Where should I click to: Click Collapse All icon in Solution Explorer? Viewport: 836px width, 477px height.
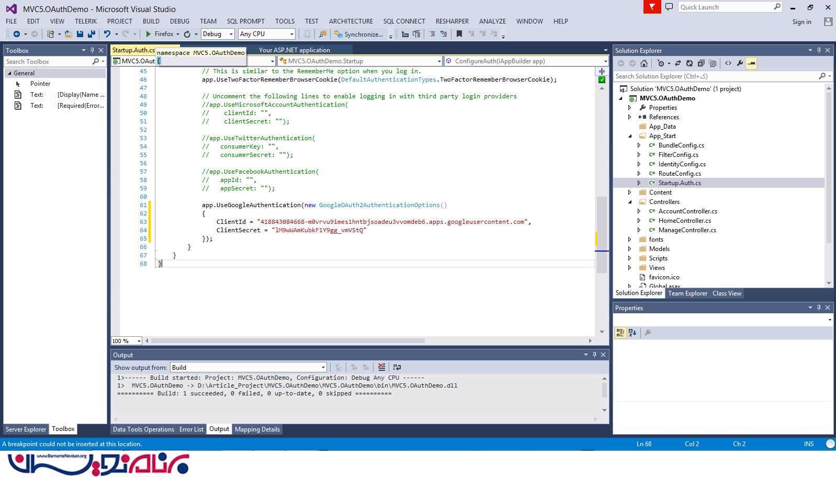pyautogui.click(x=701, y=63)
